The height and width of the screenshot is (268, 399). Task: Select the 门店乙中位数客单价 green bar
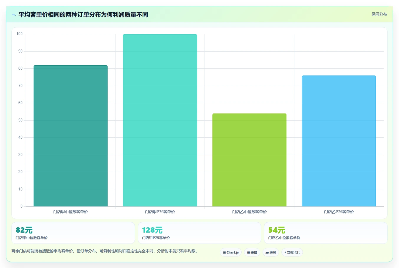click(x=249, y=160)
